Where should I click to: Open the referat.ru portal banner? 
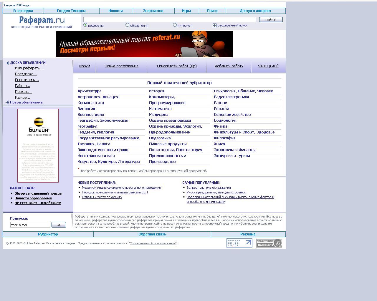(x=144, y=44)
